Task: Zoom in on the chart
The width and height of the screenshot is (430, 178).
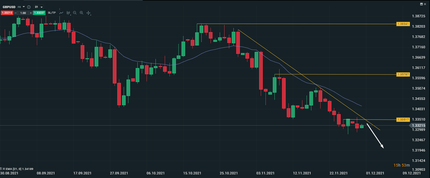Action: [x=82, y=13]
